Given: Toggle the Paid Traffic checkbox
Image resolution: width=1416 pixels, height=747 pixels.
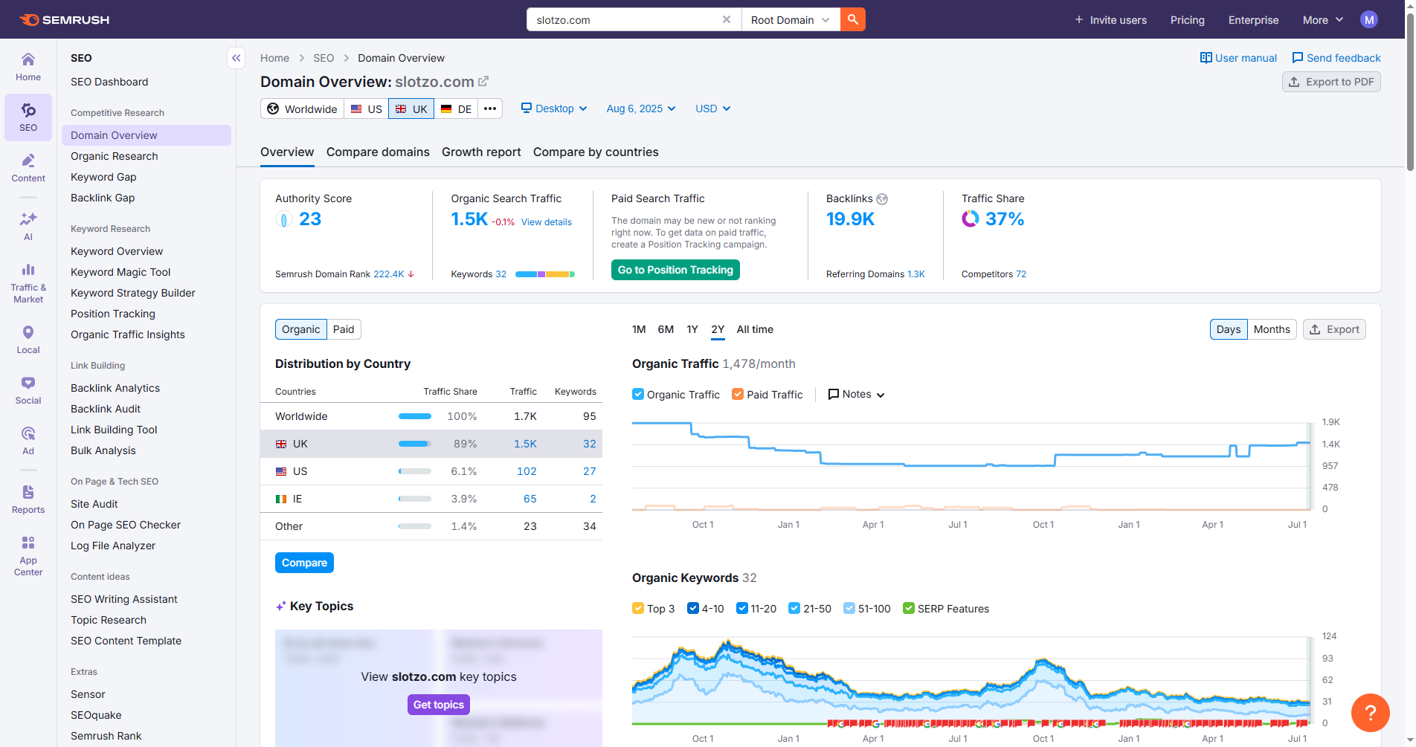Looking at the screenshot, I should (738, 395).
